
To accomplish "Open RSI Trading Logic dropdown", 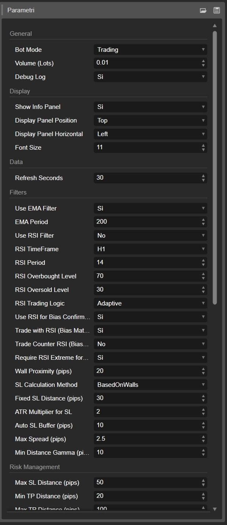I will pos(150,303).
